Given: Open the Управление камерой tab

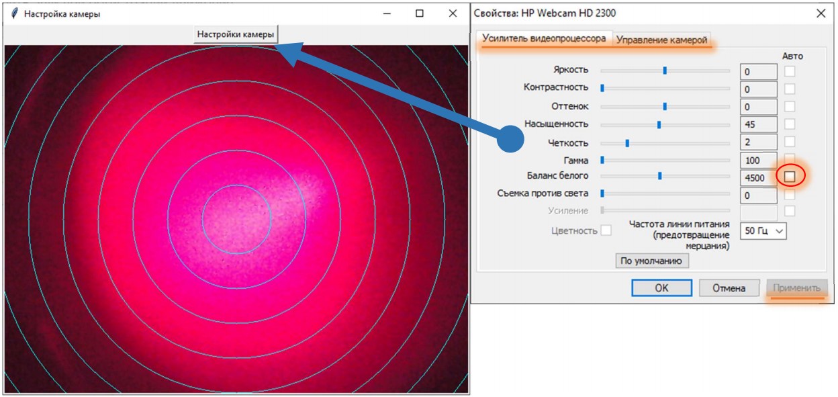Looking at the screenshot, I should click(x=661, y=40).
